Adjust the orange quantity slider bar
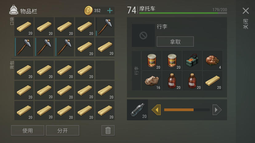Image resolution: width=255 pixels, height=143 pixels. (187, 110)
